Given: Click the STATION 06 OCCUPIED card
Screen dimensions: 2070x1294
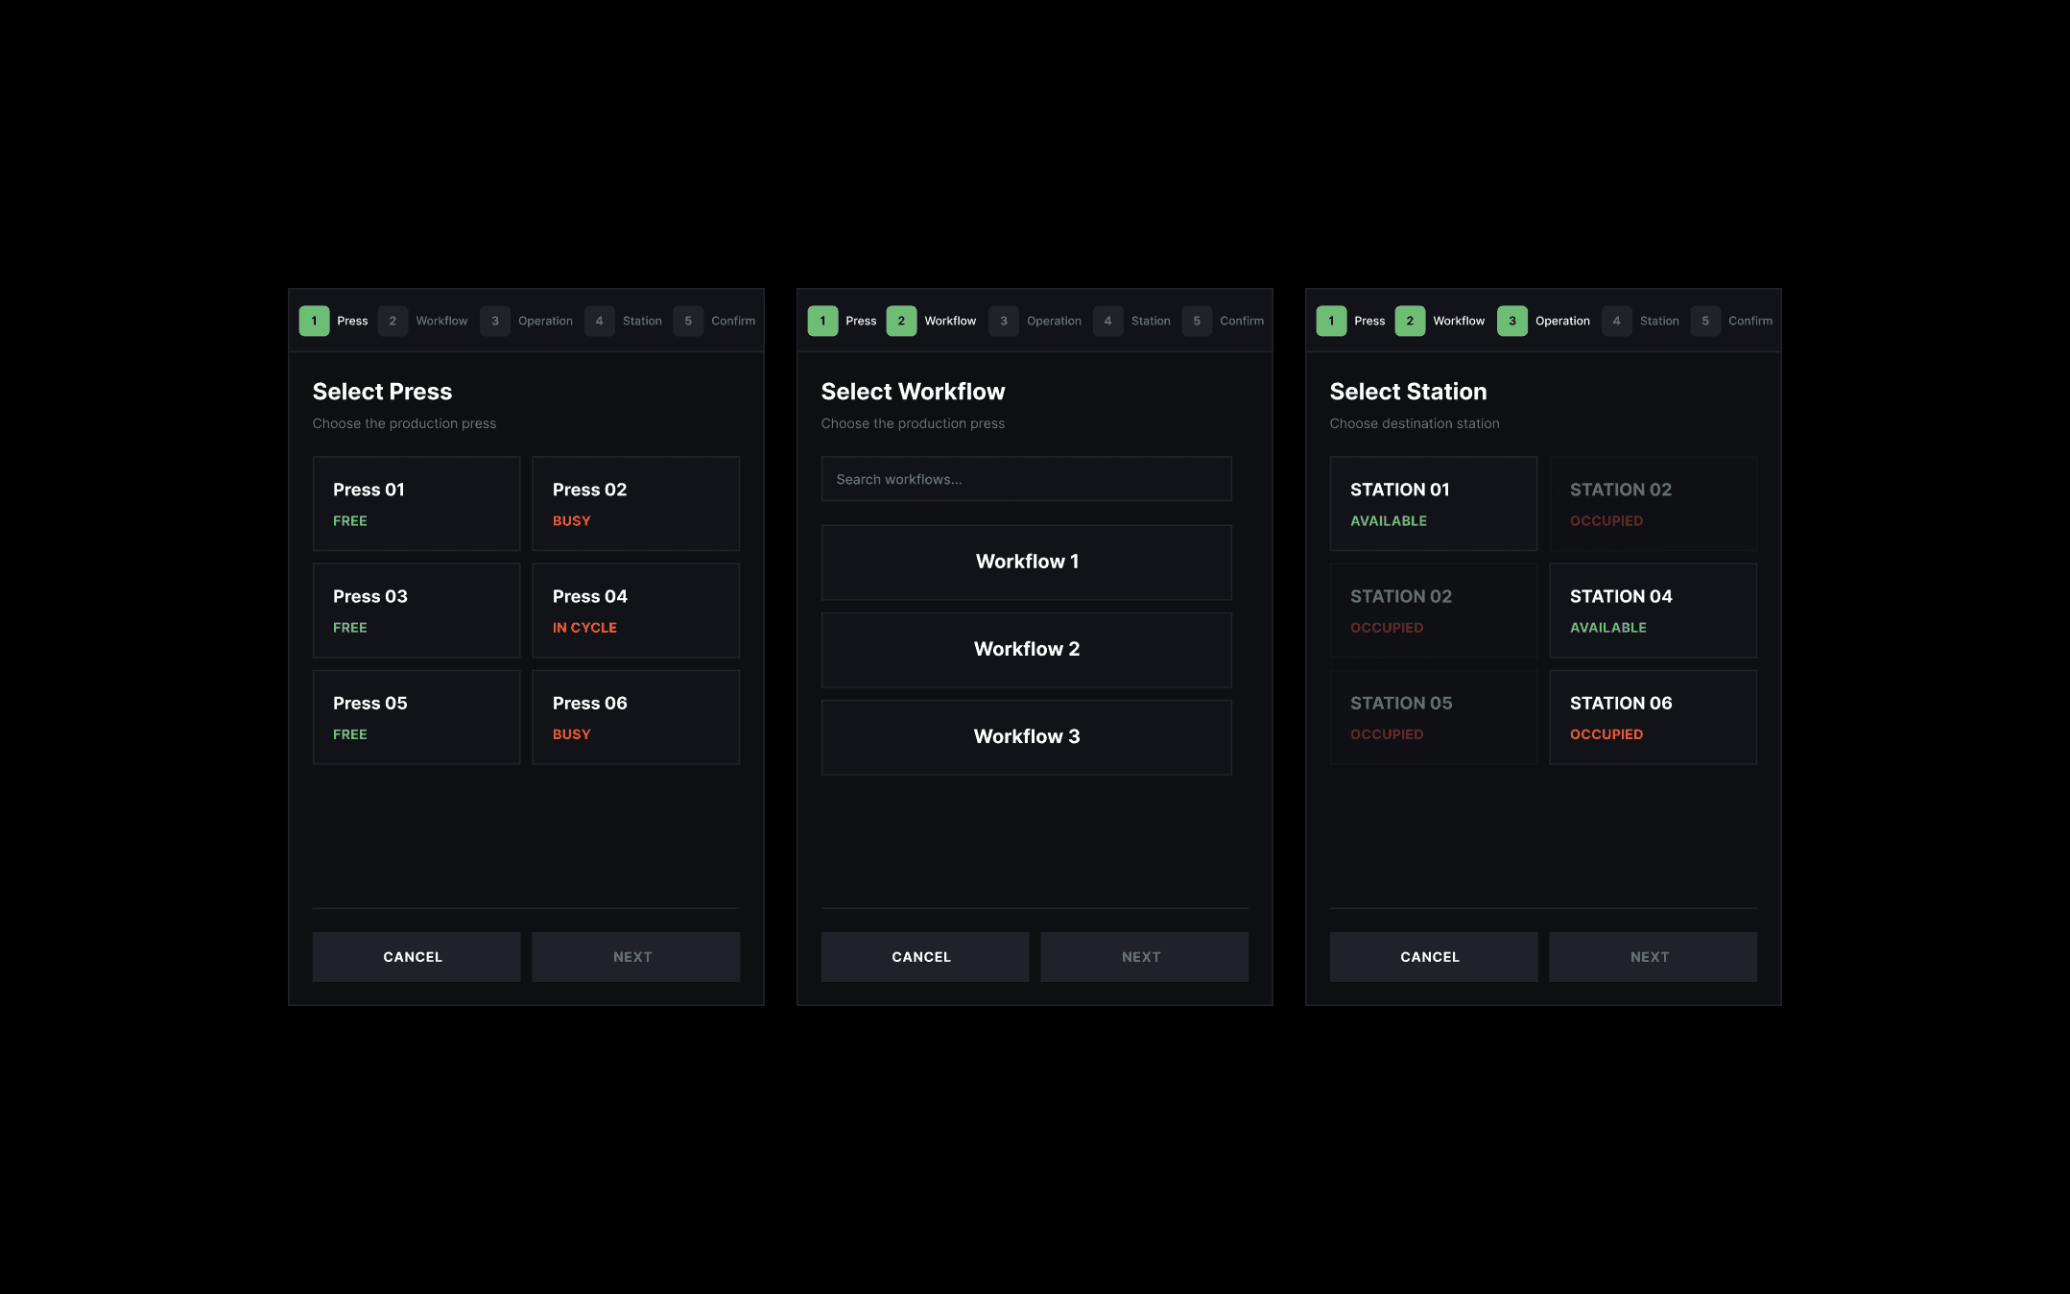Looking at the screenshot, I should coord(1653,716).
